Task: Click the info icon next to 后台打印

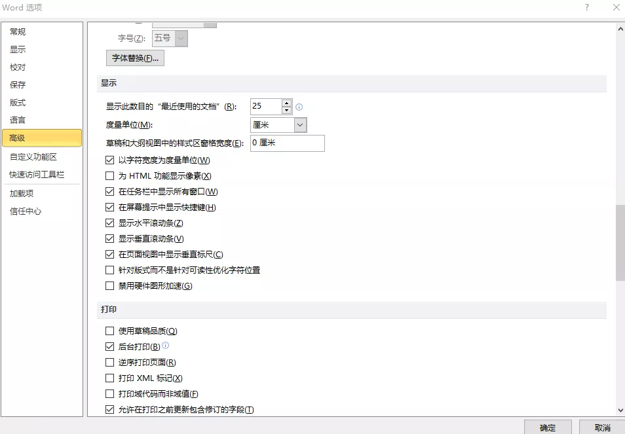Action: click(x=166, y=345)
